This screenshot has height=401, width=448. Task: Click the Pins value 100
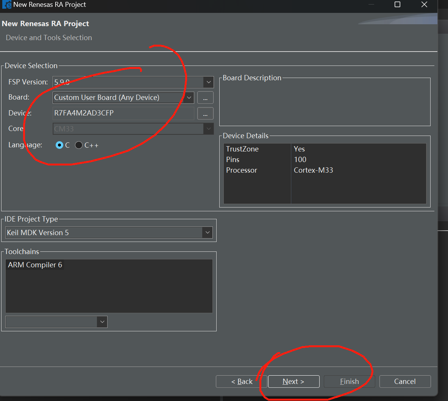pos(300,159)
